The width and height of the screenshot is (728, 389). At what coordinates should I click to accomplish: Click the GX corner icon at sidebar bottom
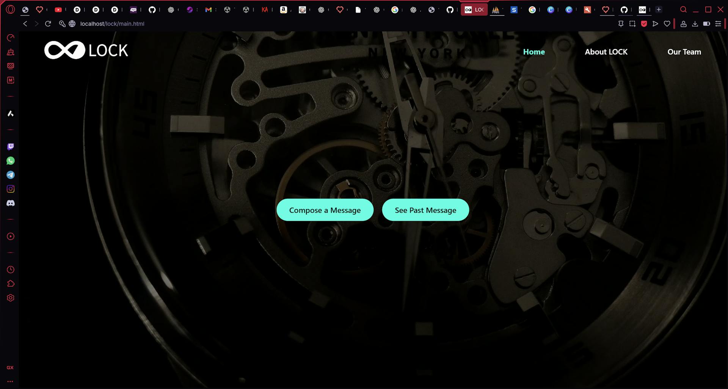point(10,367)
